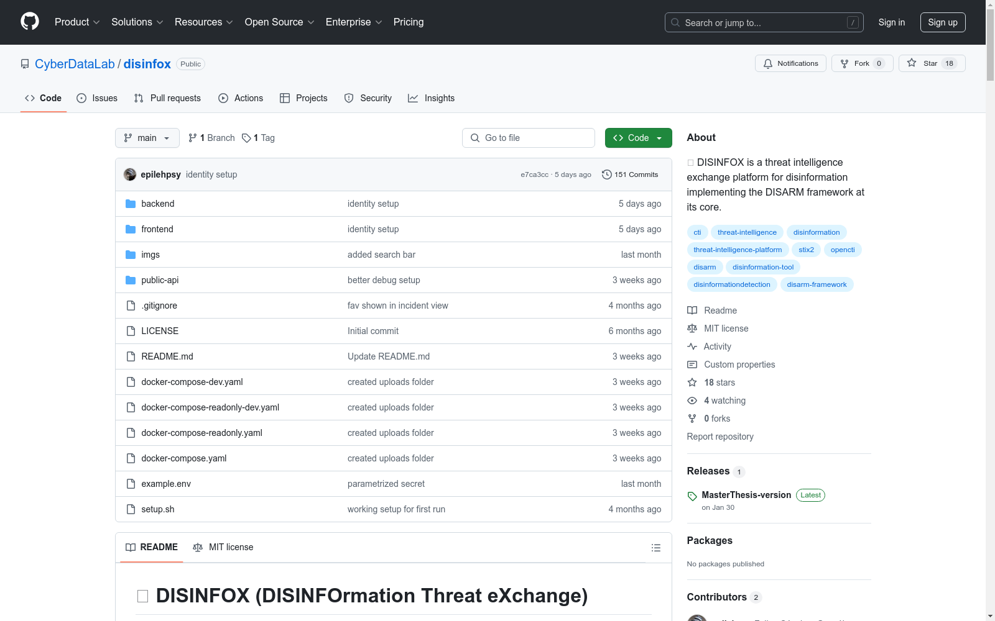Click the threat-intelligence topic tag
The image size is (995, 621).
click(x=747, y=232)
